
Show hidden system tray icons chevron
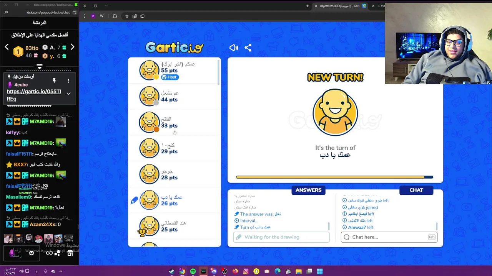[61, 271]
